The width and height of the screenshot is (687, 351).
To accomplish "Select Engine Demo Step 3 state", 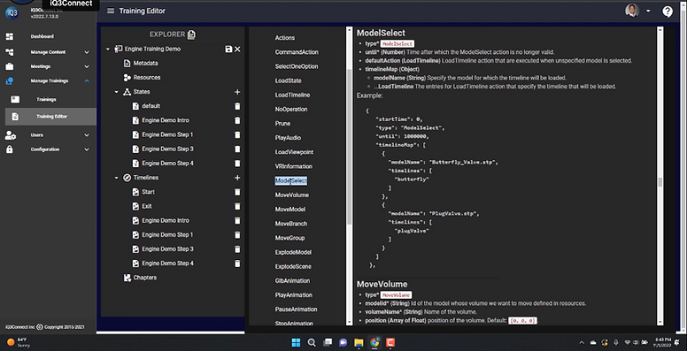I will pyautogui.click(x=167, y=149).
